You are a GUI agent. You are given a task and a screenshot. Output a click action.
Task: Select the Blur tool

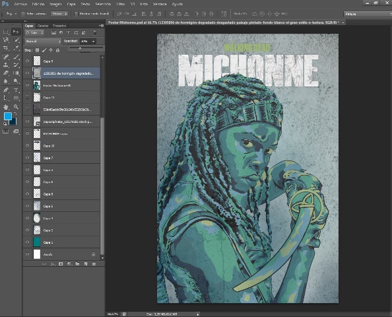5,81
